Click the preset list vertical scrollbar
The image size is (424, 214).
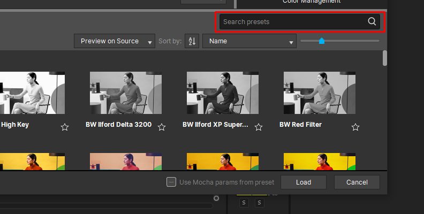point(385,58)
